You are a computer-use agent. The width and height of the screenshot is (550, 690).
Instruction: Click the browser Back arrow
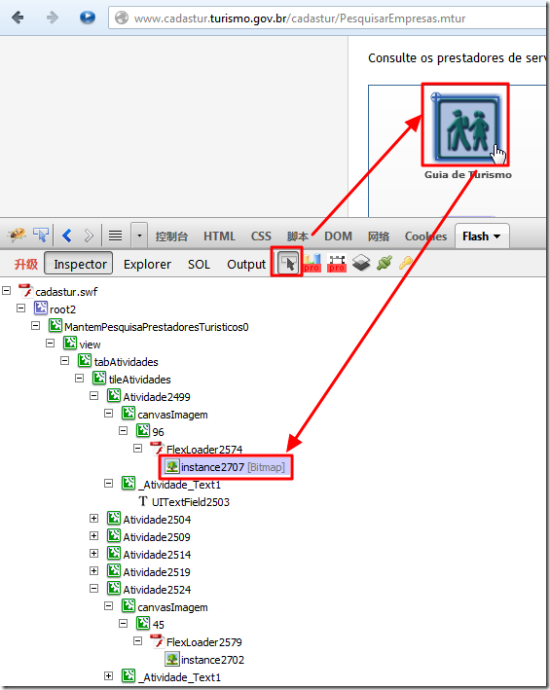[18, 18]
